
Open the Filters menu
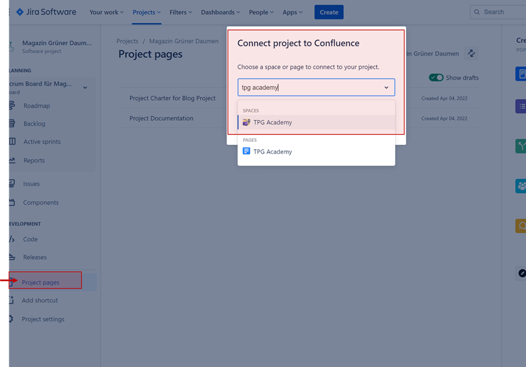click(181, 12)
